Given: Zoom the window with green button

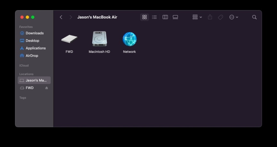Looking at the screenshot, I should (x=33, y=17).
